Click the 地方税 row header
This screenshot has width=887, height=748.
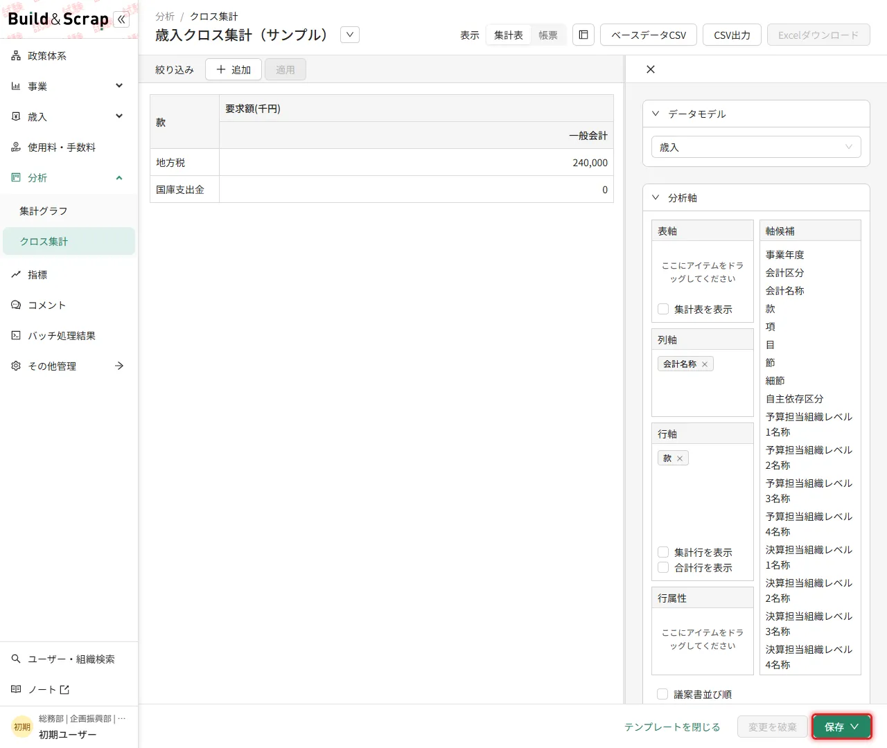click(x=184, y=163)
